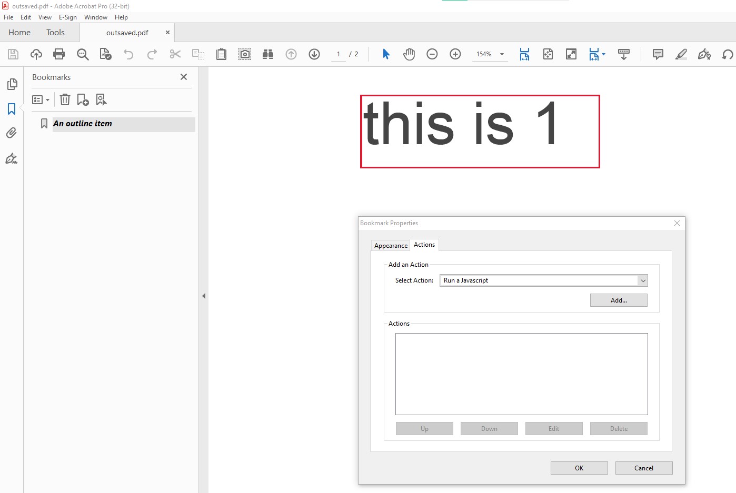Select the bookmark named An outline item
Viewport: 736px width, 493px height.
[x=83, y=124]
